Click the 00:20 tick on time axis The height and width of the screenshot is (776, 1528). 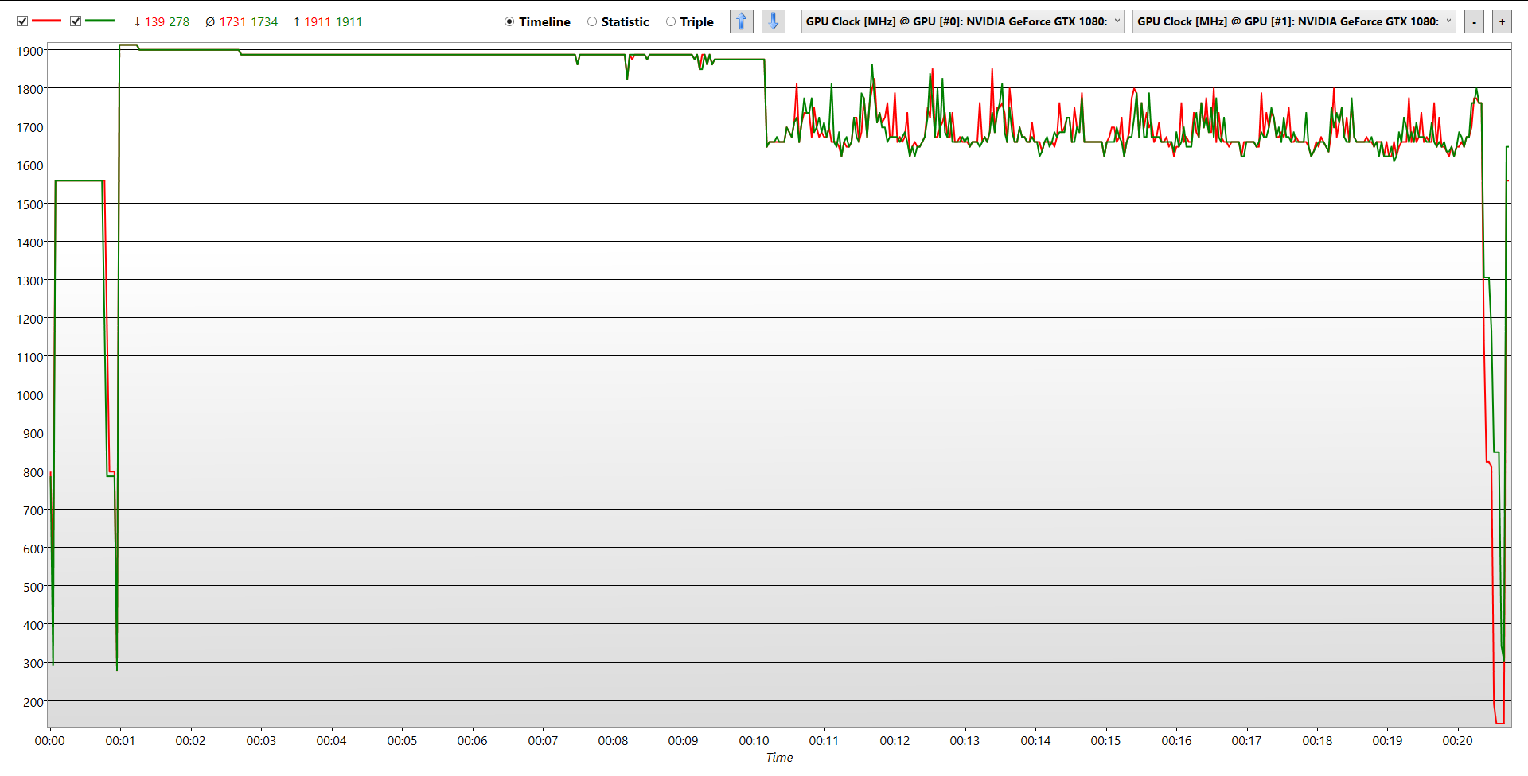click(1457, 740)
